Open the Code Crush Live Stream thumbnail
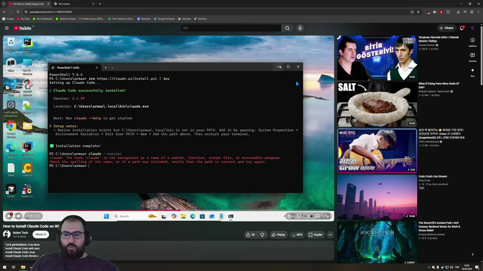 tap(377, 197)
